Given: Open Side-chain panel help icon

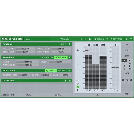Looking at the screenshot, I should pyautogui.click(x=70, y=70).
